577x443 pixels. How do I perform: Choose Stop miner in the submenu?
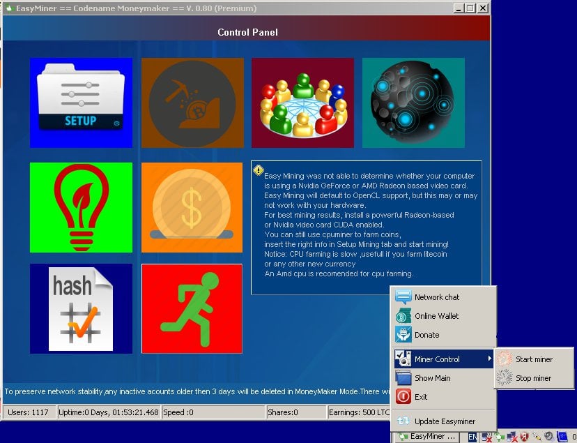pos(534,378)
